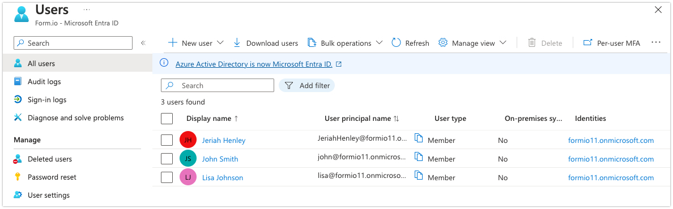673x209 pixels.
Task: Copy Jeriah Henley's user principal name
Action: tap(419, 138)
